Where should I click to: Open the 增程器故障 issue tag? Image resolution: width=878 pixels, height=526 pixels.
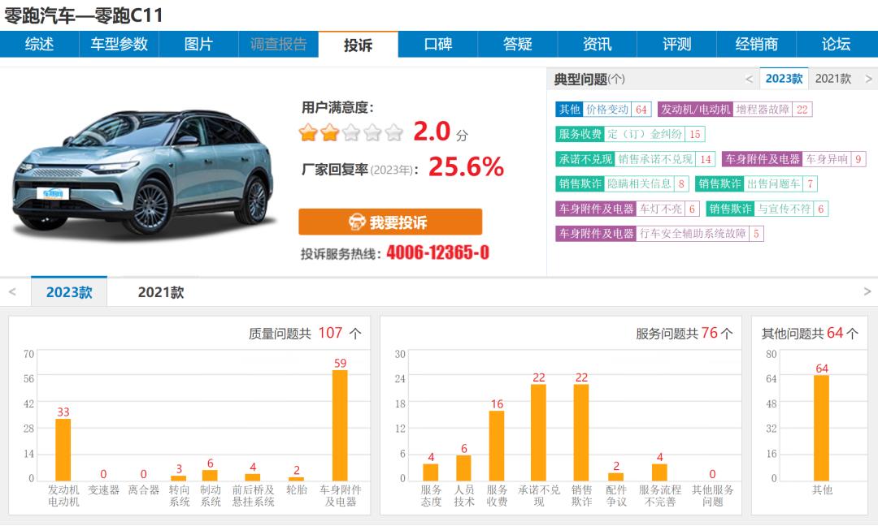click(x=762, y=110)
